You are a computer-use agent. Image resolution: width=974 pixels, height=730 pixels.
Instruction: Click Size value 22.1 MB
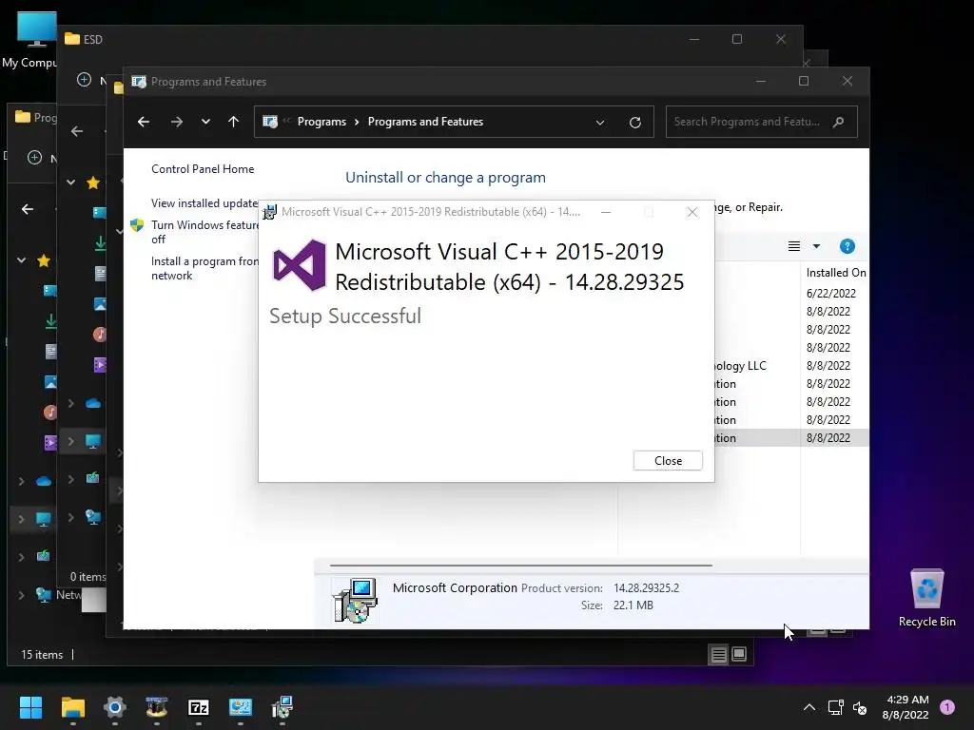coord(633,605)
